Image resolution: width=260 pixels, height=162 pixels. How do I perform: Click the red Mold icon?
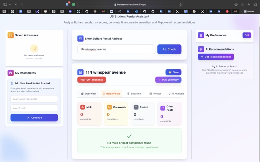click(83, 107)
